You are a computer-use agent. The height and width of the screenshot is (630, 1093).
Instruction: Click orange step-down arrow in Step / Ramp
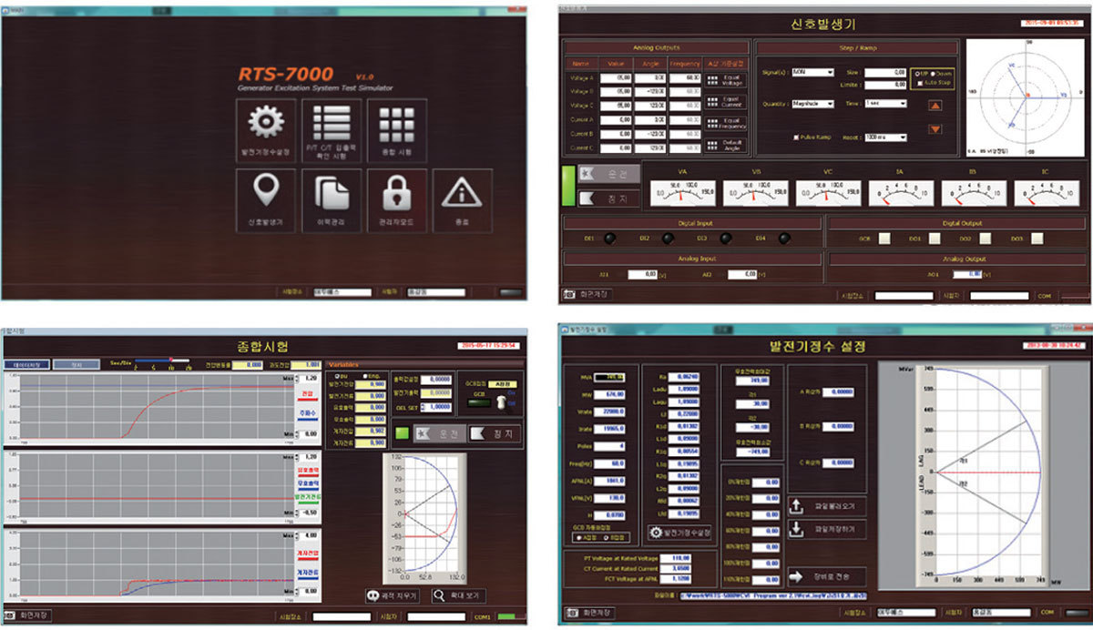(935, 128)
